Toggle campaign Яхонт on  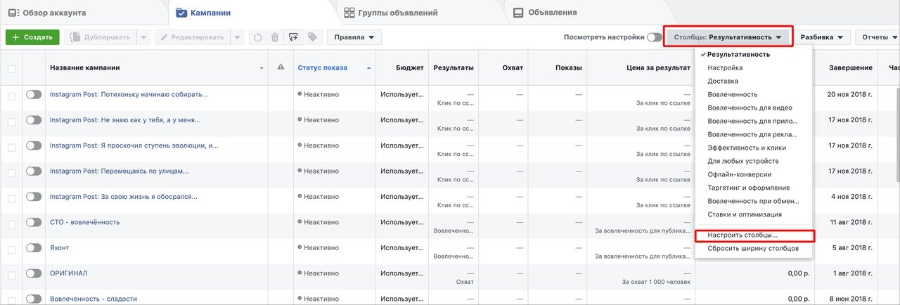34,247
